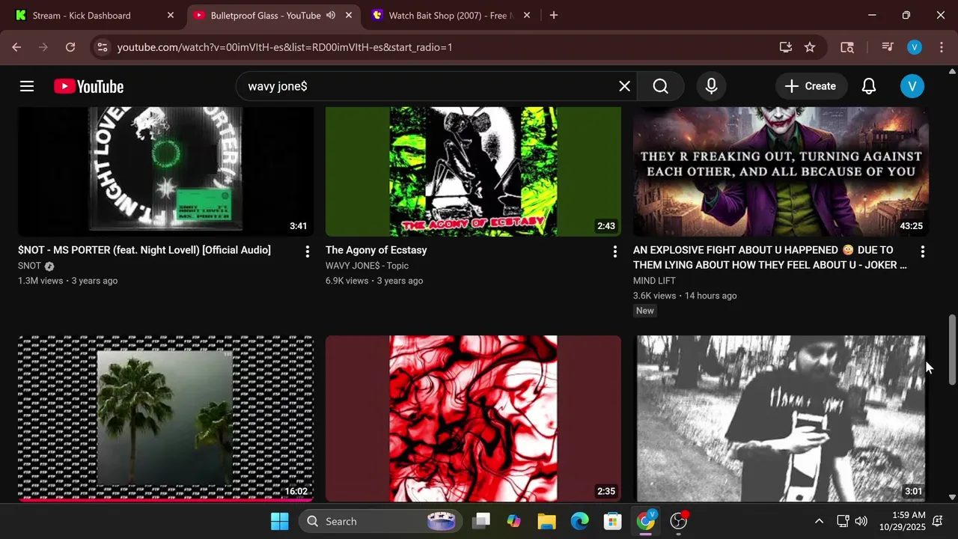
Task: Mute the YouTube tab audio icon
Action: click(x=331, y=15)
